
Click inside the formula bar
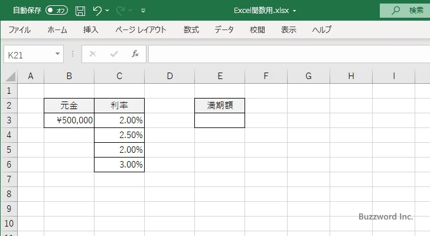click(x=289, y=54)
